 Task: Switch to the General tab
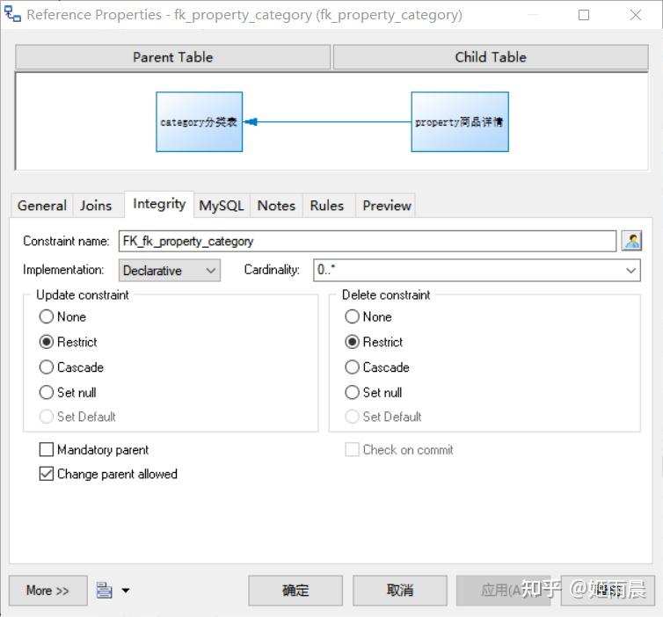point(42,206)
